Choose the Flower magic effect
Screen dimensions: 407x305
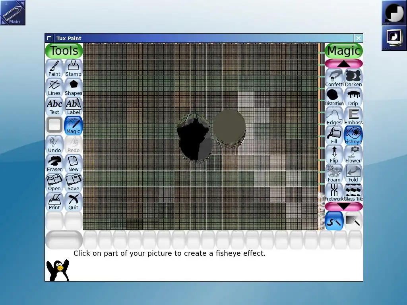point(353,154)
